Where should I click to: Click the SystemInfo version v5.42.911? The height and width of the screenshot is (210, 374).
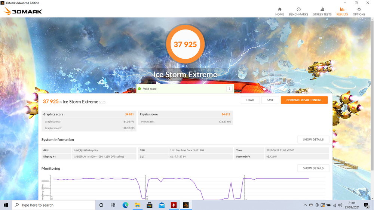(x=272, y=157)
